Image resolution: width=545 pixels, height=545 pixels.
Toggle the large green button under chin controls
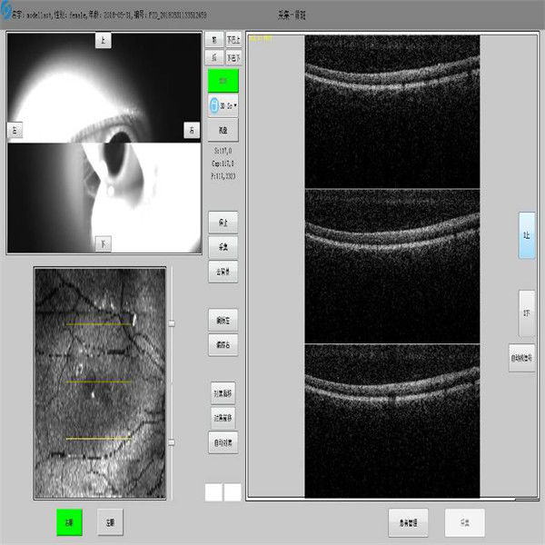pos(223,81)
